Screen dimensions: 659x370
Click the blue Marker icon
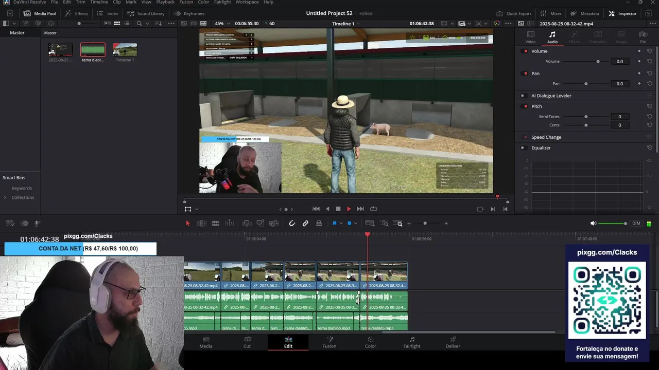[349, 224]
